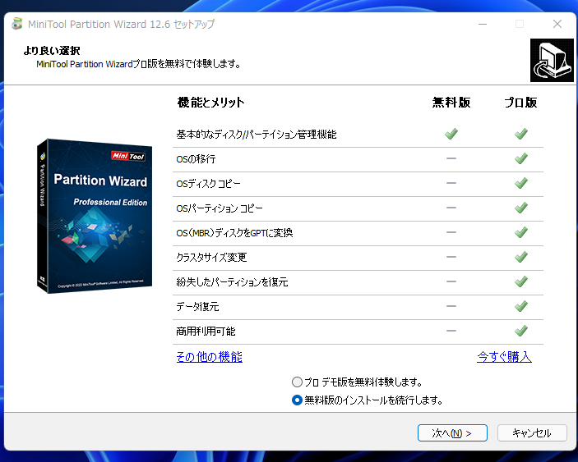
Task: Select the Pro demo free trial radio button
Action: click(x=297, y=382)
